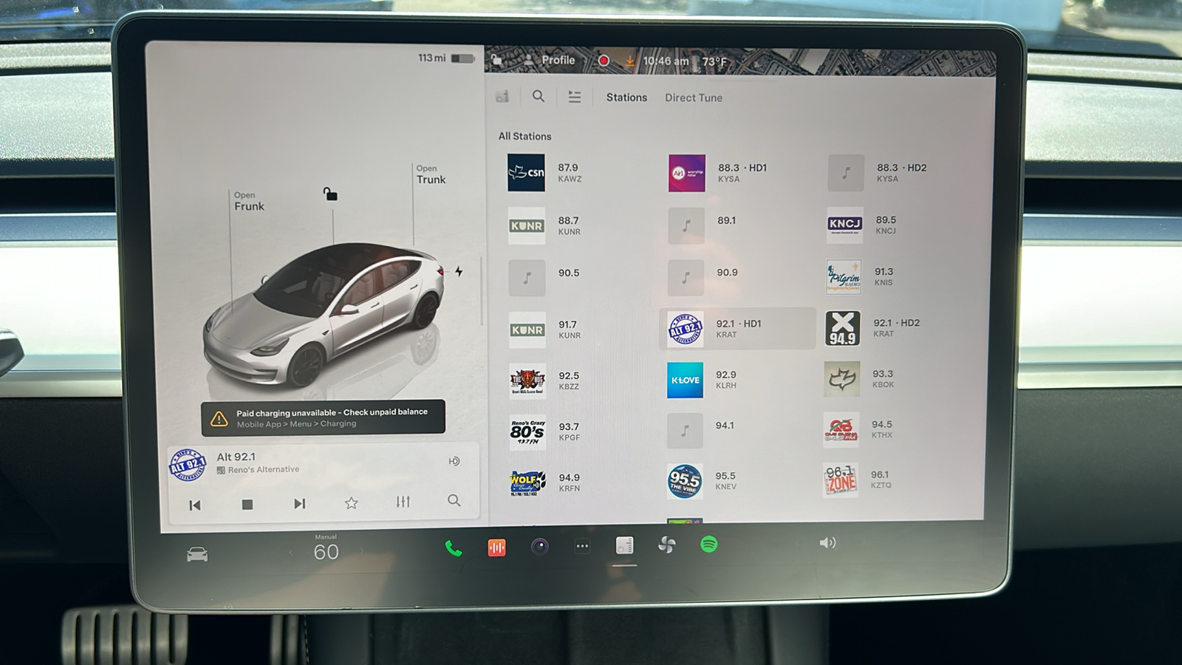Tap the 113 mi battery range indicator
Image resolution: width=1182 pixels, height=665 pixels.
[446, 58]
